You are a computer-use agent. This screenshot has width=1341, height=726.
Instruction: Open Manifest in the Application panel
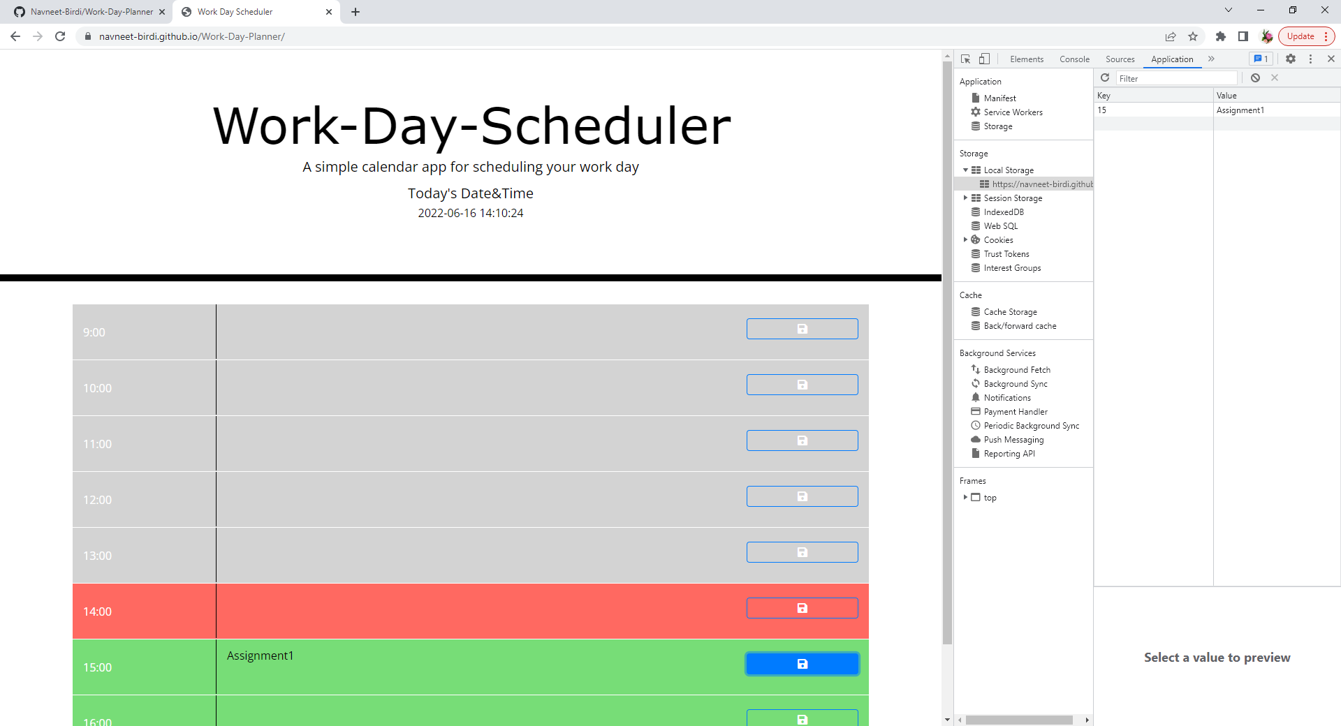click(999, 98)
